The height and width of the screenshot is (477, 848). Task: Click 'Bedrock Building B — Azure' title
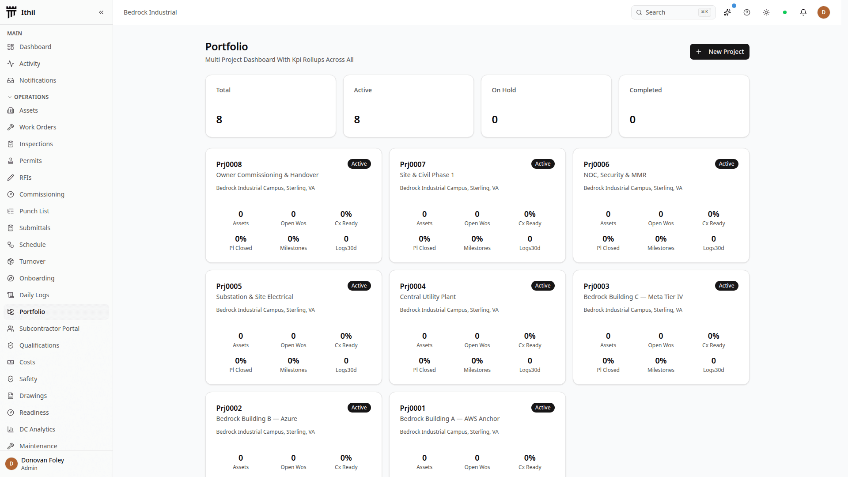(257, 419)
